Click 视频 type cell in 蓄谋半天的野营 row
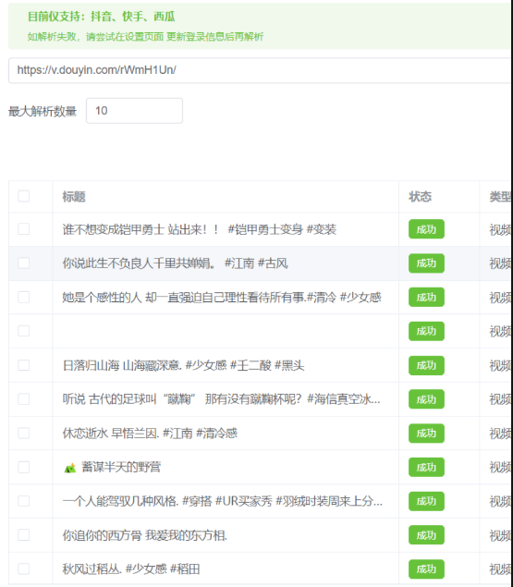This screenshot has width=513, height=587. (501, 467)
